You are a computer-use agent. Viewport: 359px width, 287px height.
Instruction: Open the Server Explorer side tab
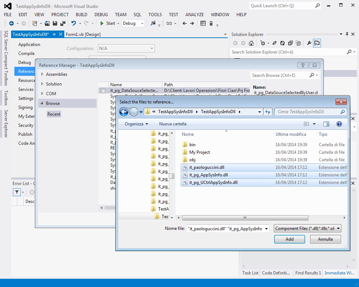click(6, 124)
